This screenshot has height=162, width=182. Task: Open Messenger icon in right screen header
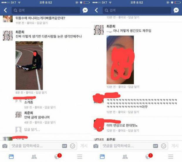click(x=176, y=10)
